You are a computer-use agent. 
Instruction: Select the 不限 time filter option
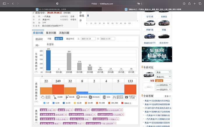tap(49, 39)
